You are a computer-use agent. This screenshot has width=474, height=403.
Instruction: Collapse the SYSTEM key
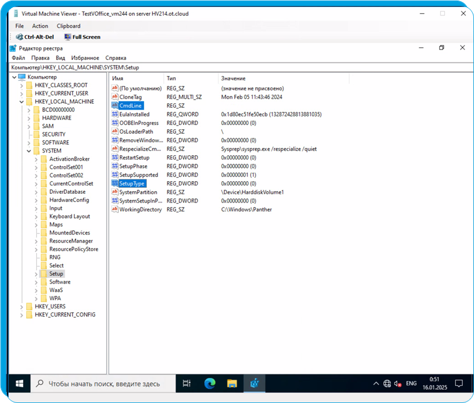pos(29,151)
